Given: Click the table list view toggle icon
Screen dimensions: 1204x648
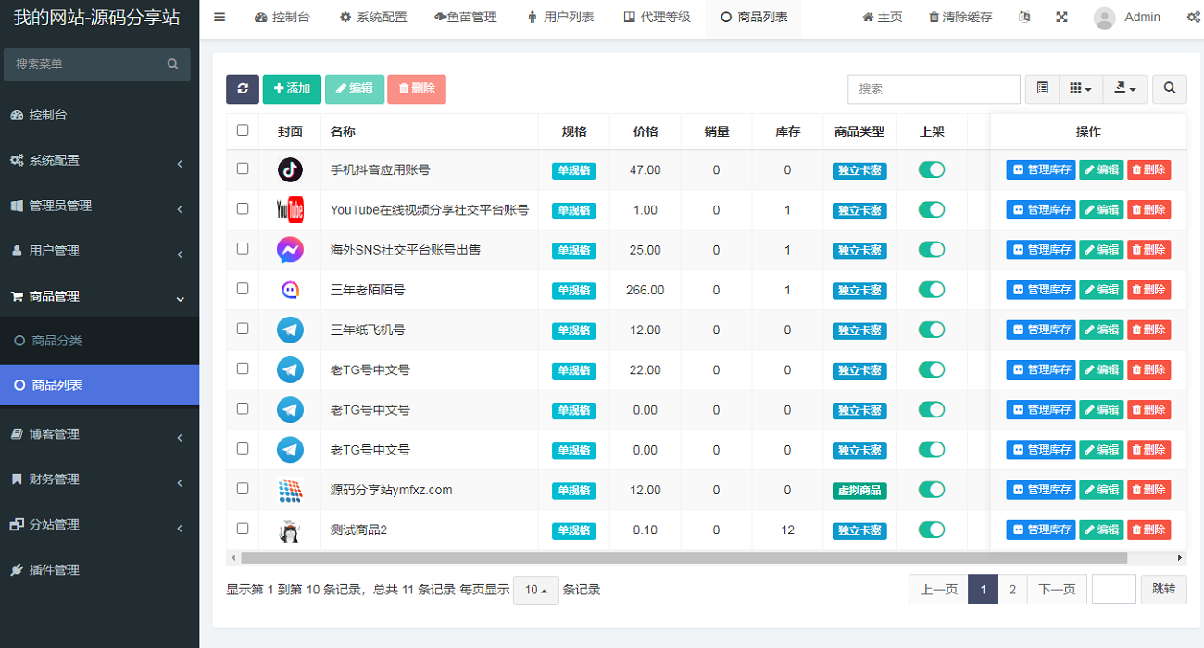Looking at the screenshot, I should click(1043, 89).
